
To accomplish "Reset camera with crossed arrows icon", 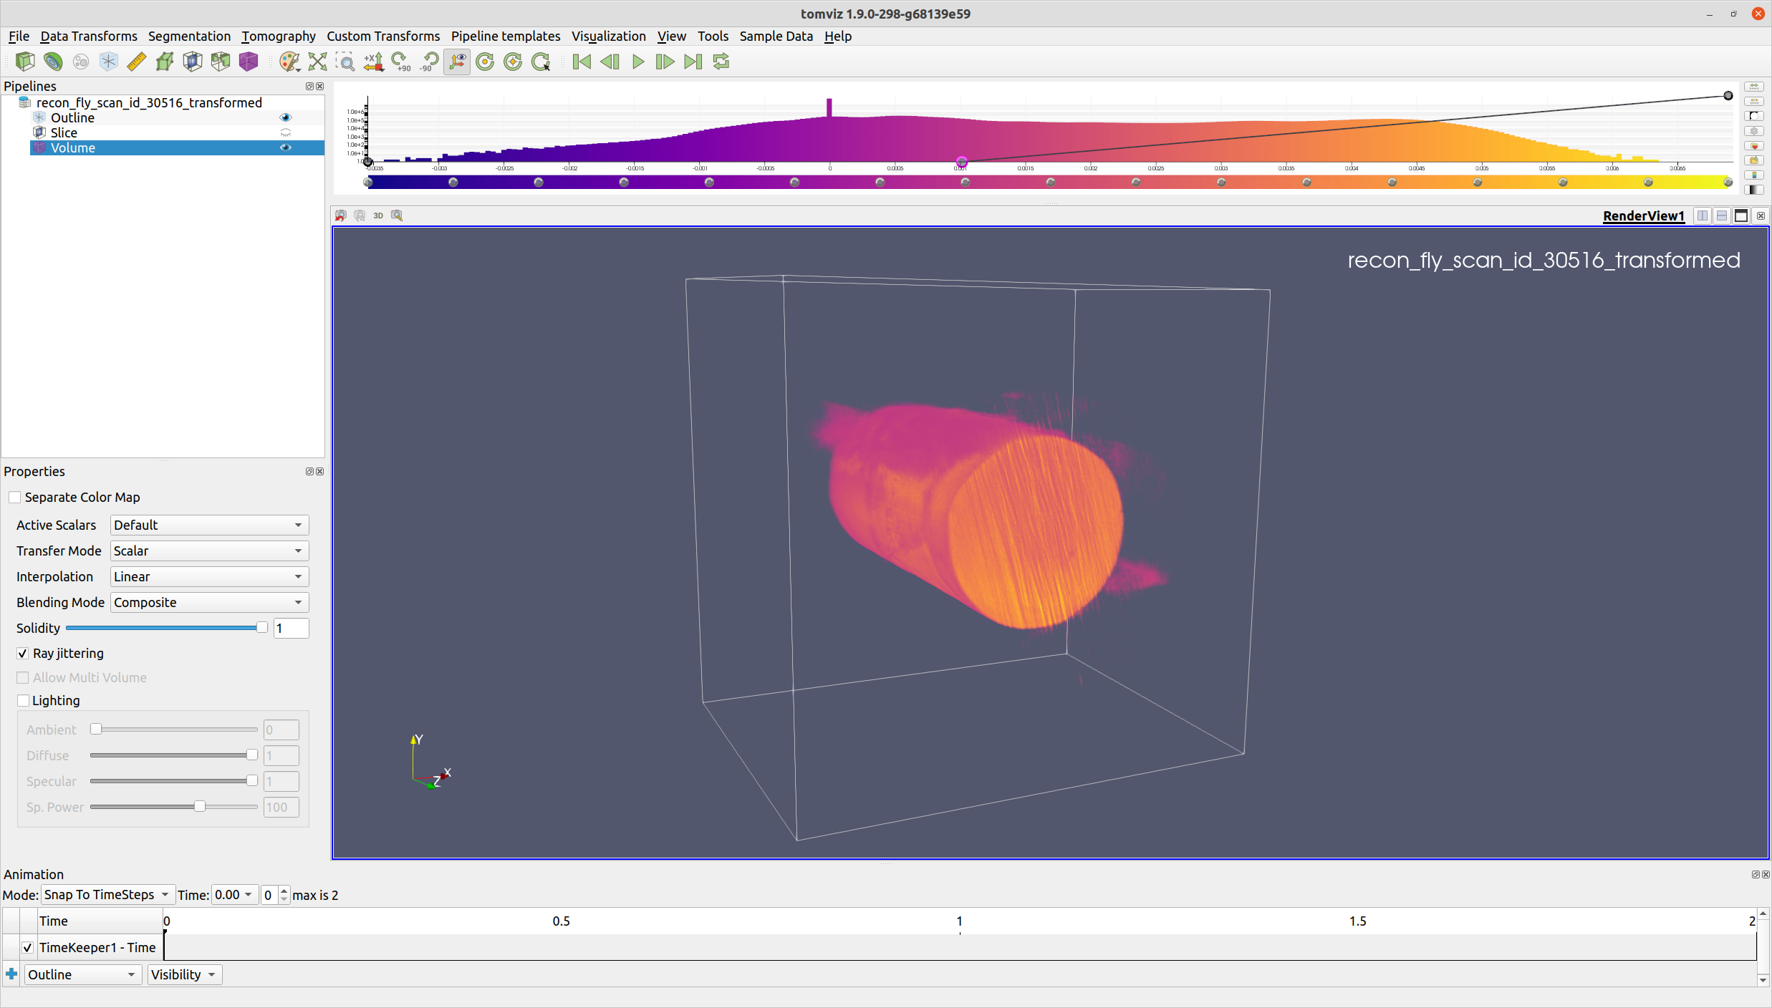I will (x=317, y=62).
